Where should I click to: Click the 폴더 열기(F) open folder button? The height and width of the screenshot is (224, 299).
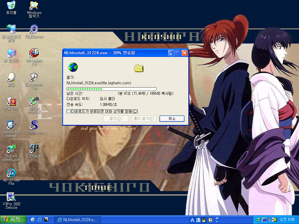click(x=144, y=118)
